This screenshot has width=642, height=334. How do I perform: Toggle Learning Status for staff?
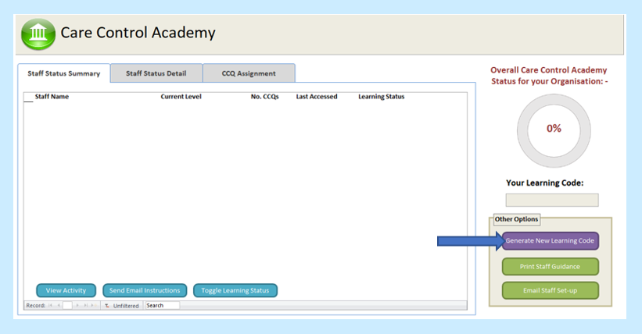(235, 290)
